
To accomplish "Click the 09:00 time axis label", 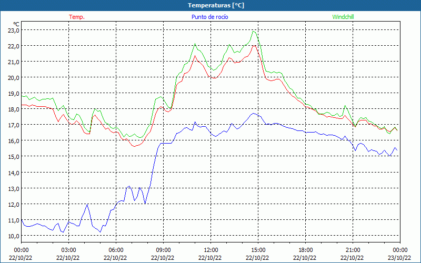I will tap(163, 250).
